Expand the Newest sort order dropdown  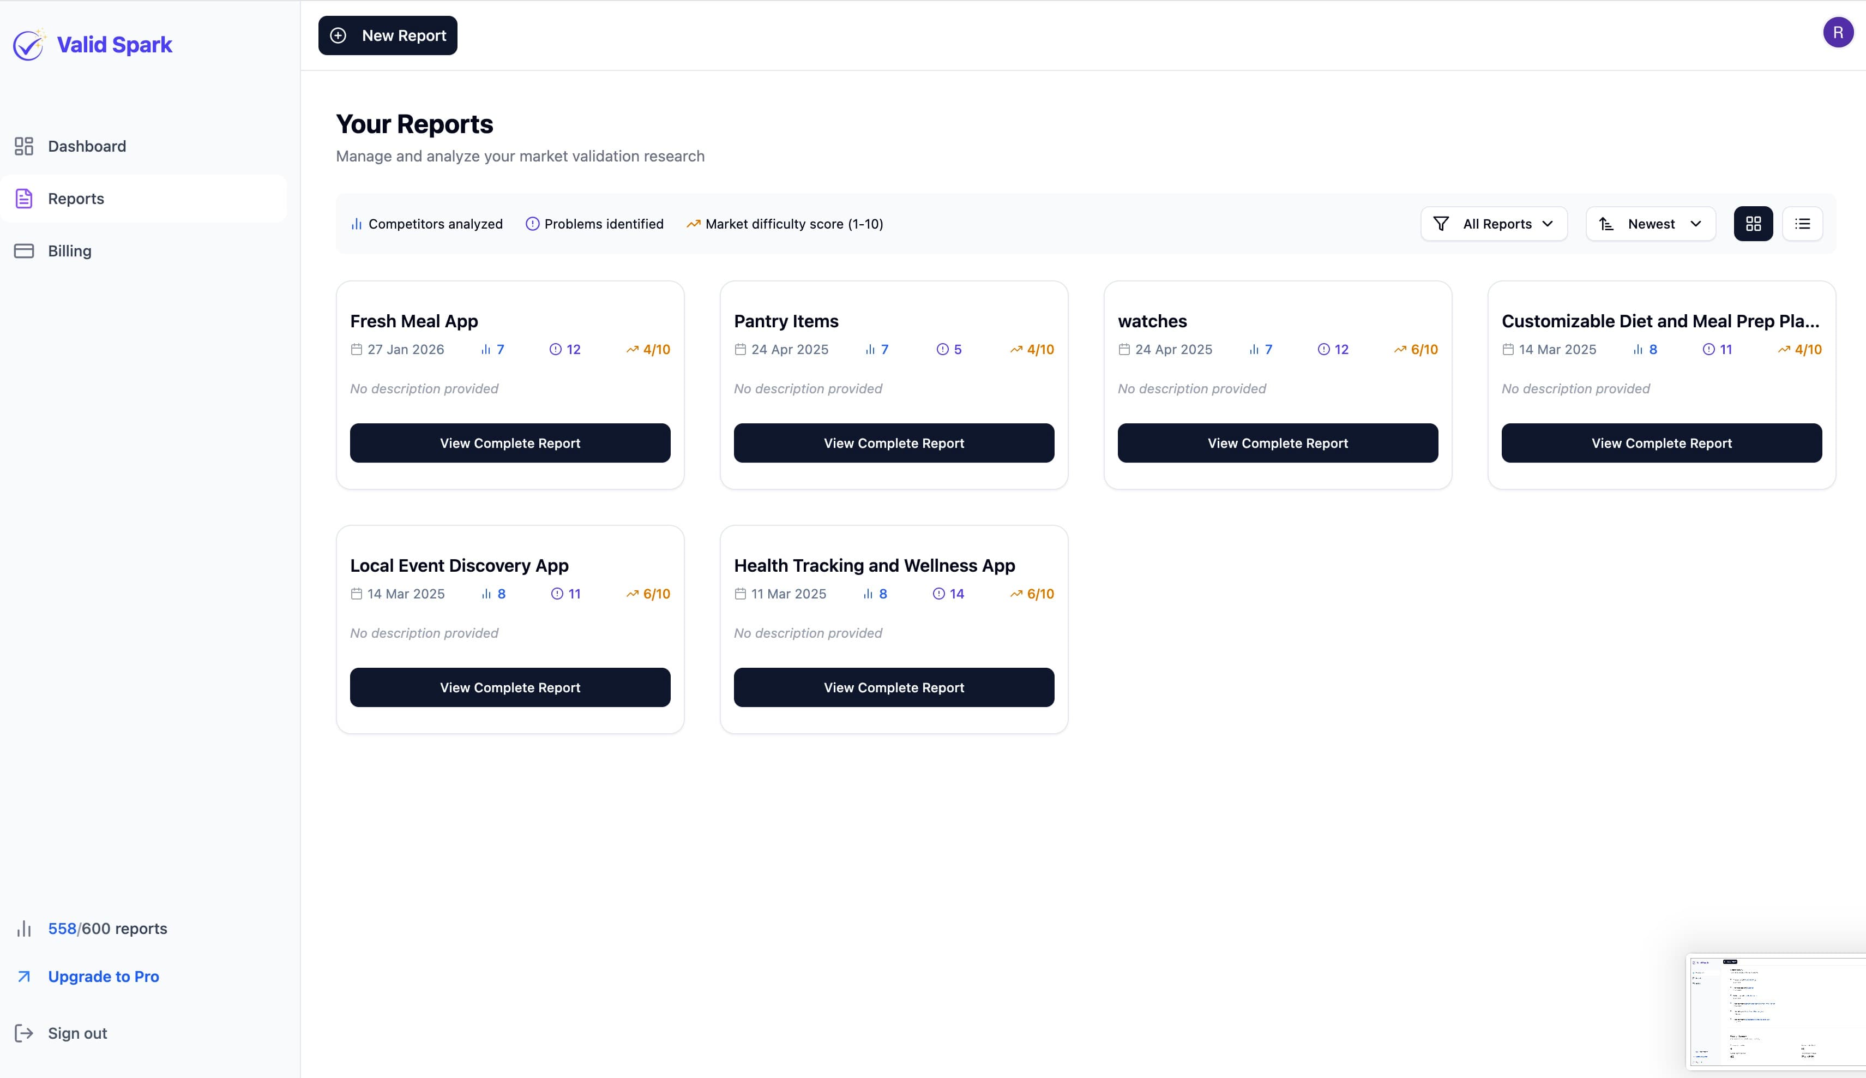click(1650, 223)
